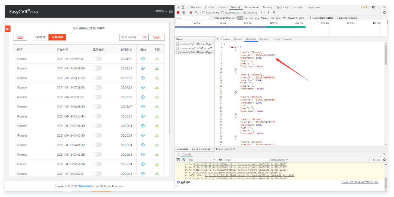This screenshot has width=394, height=197.
Task: Toggle the network filter funnel icon
Action: click(x=191, y=12)
